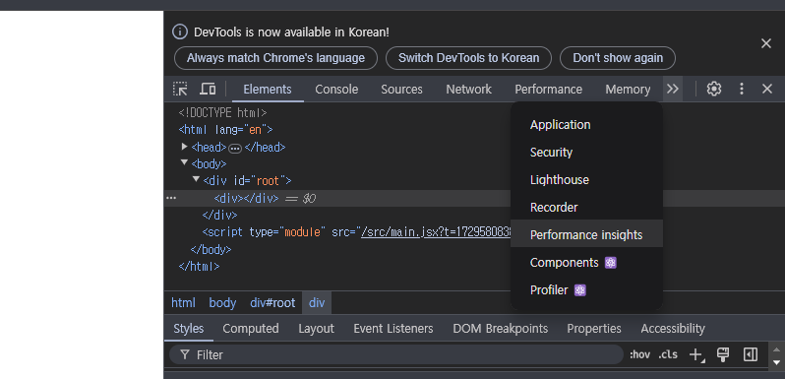The height and width of the screenshot is (379, 785).
Task: Open the /src/main.jsx script link
Action: [437, 231]
